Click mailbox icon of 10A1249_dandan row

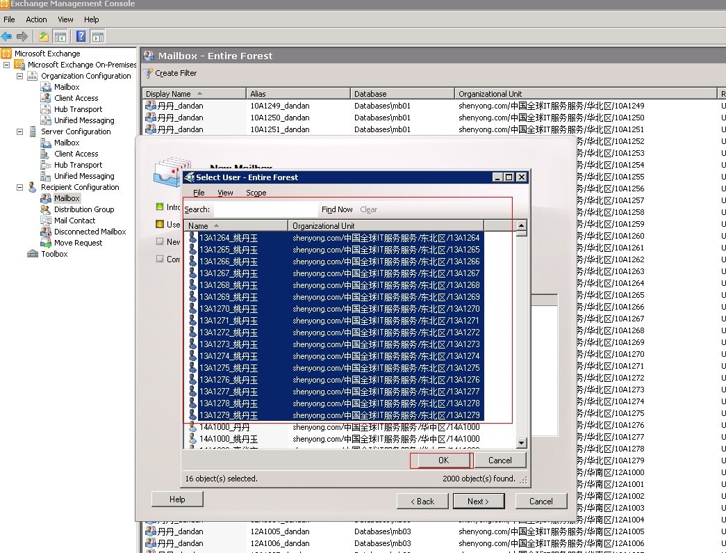pyautogui.click(x=150, y=106)
